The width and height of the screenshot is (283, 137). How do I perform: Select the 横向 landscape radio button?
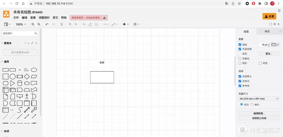tap(252, 104)
